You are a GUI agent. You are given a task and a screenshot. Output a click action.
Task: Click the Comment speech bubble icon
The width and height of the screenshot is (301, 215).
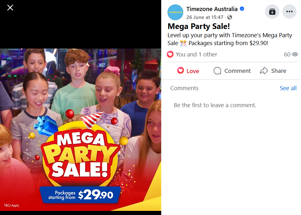[217, 71]
